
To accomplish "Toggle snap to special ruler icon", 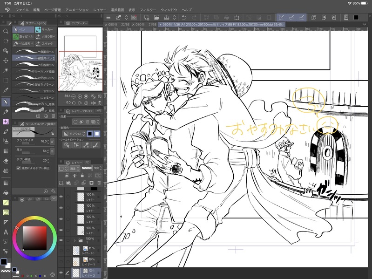I will point(291,17).
